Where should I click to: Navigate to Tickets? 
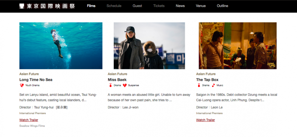click(159, 6)
